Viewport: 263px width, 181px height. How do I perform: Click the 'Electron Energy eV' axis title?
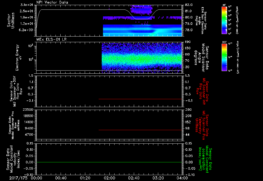pyautogui.click(x=18, y=58)
